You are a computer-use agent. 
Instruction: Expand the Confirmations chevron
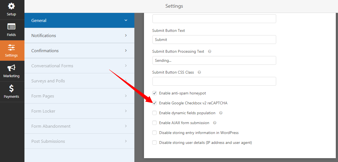126,51
